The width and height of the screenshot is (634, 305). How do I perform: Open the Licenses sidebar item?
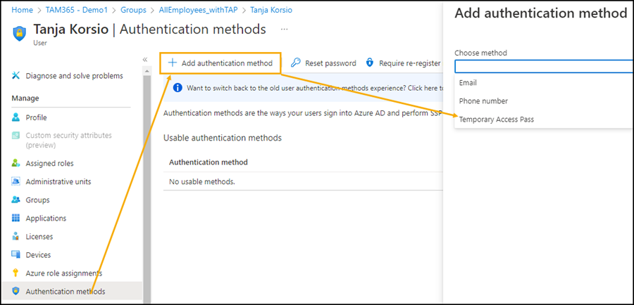tap(39, 236)
